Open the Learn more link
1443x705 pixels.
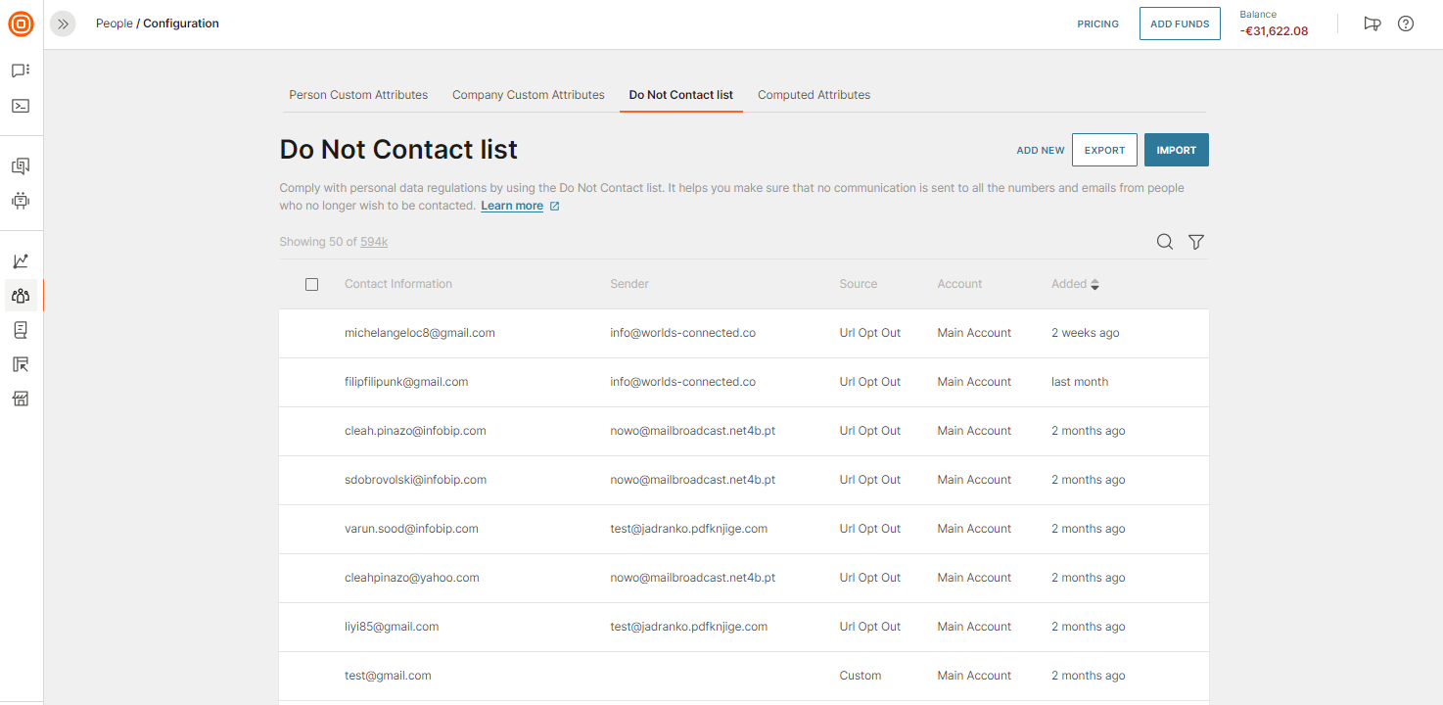point(512,206)
